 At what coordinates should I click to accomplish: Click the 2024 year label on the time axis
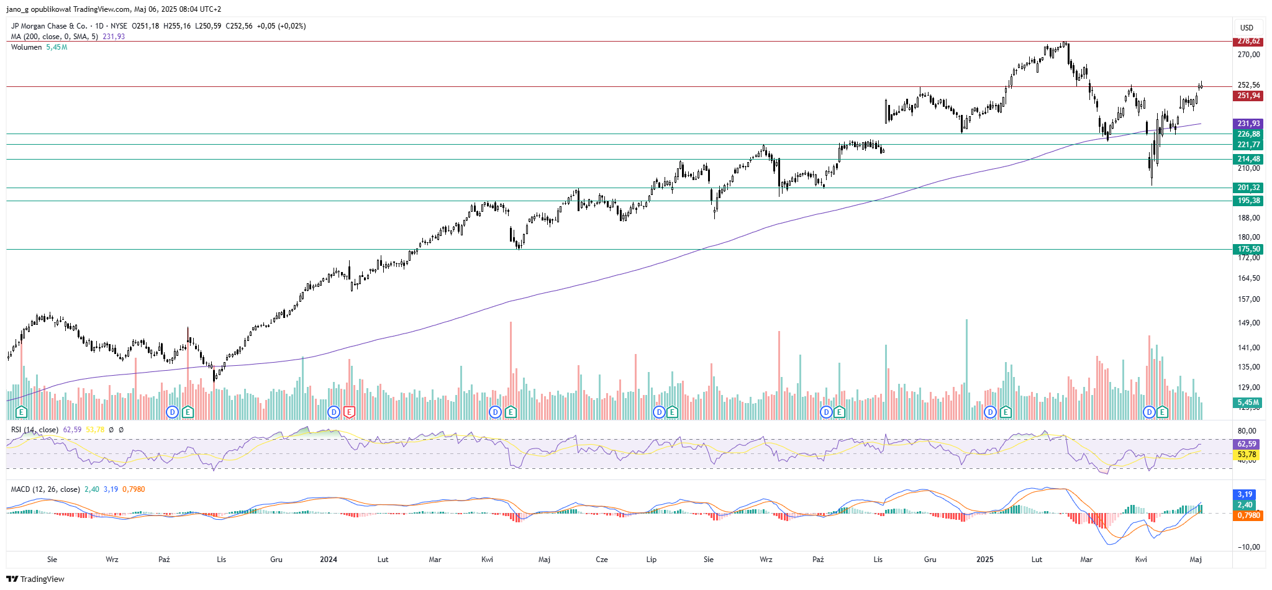tap(329, 560)
